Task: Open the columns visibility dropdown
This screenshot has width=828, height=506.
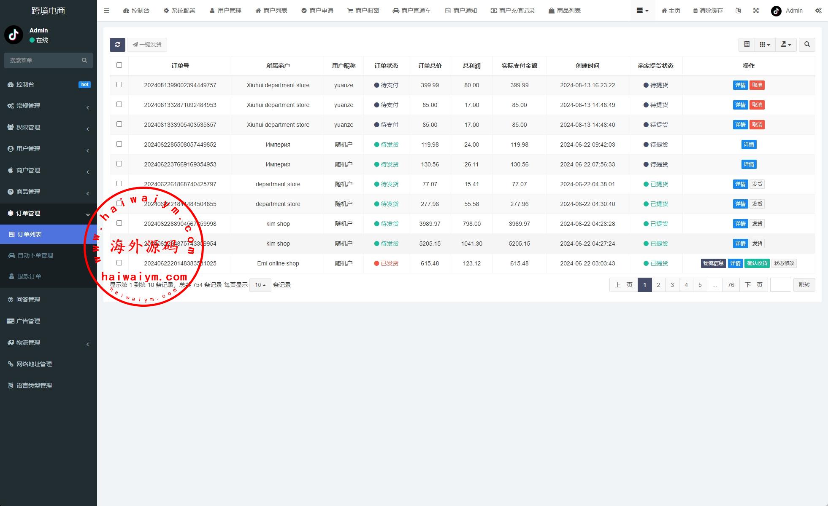Action: tap(765, 45)
